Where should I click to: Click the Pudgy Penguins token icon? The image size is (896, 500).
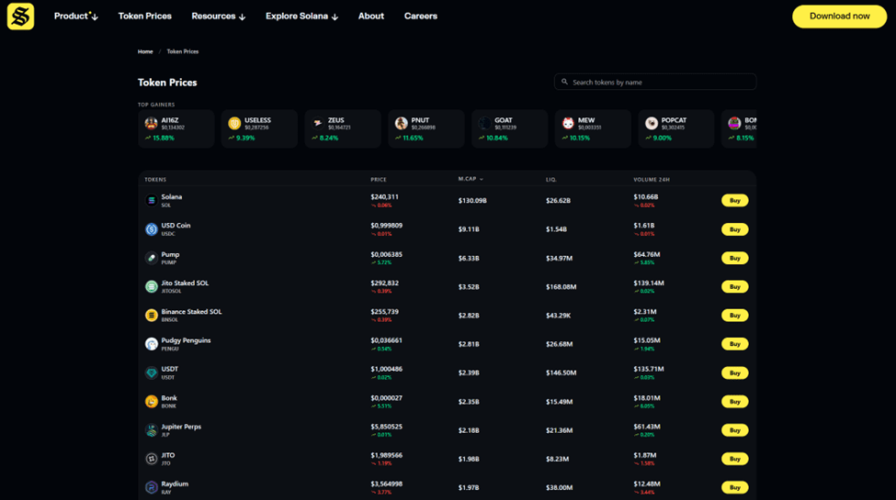coord(152,344)
